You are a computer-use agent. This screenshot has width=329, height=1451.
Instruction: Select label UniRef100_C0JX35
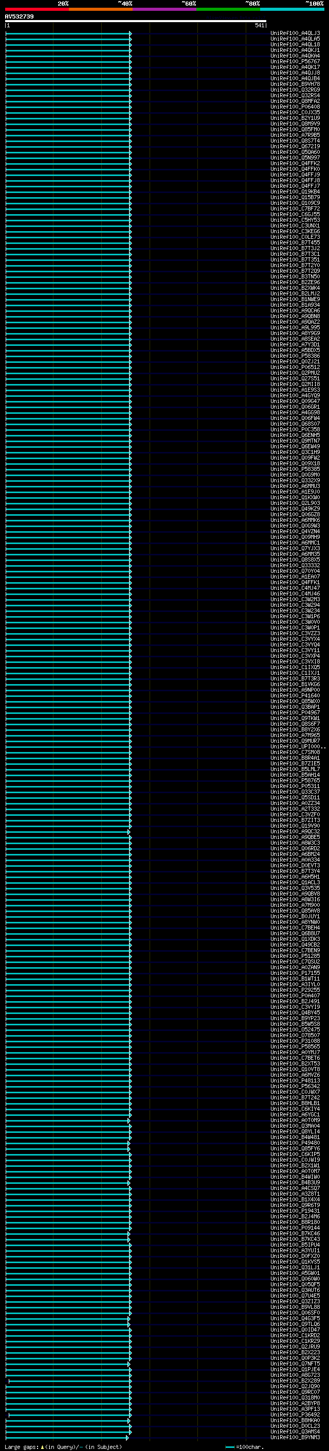coord(295,112)
